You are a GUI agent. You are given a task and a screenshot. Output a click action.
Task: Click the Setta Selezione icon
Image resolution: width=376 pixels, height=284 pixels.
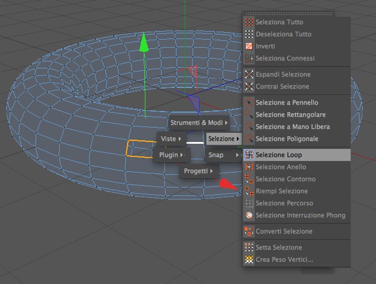click(249, 247)
